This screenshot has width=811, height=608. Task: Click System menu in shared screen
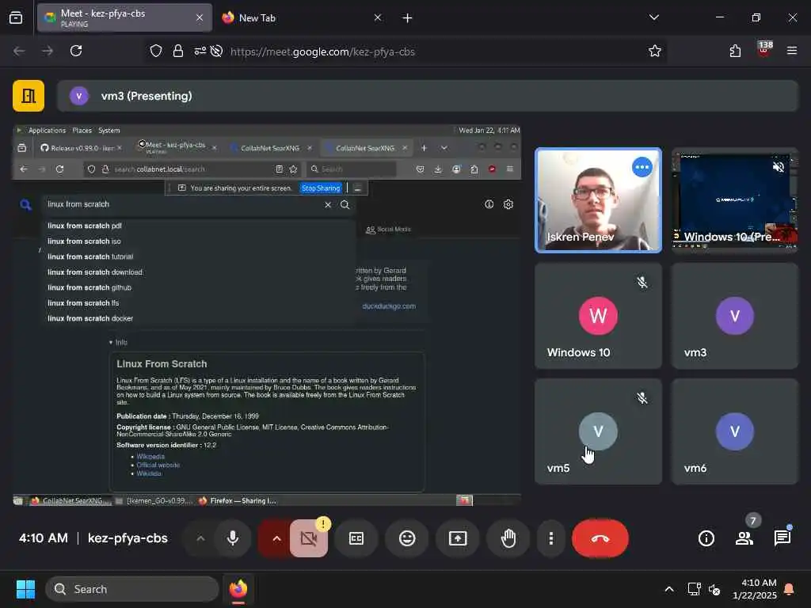[x=109, y=131]
